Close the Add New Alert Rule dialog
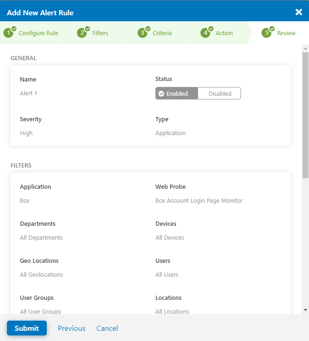The image size is (309, 341). point(298,12)
